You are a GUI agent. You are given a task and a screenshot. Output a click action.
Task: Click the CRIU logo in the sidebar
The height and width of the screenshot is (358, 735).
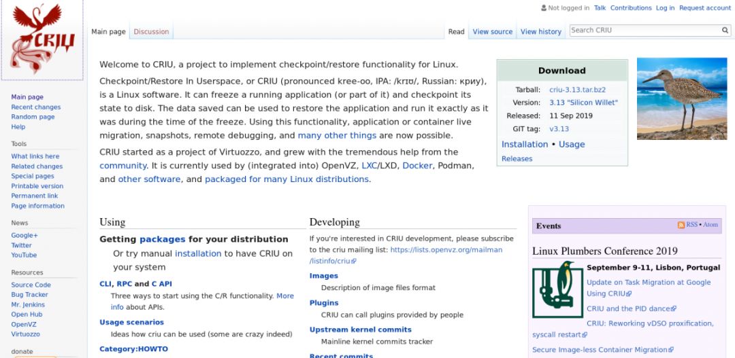tap(42, 40)
